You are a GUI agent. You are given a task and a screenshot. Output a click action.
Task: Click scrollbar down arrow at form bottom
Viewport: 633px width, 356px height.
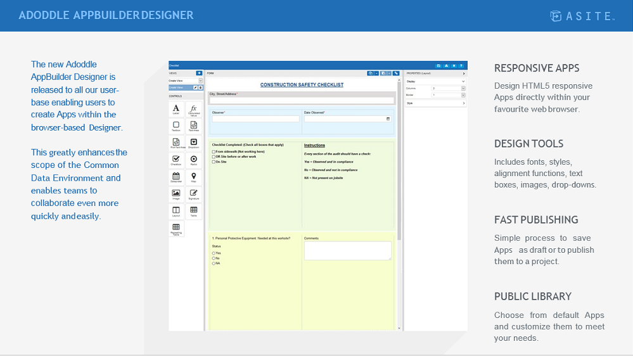click(399, 328)
